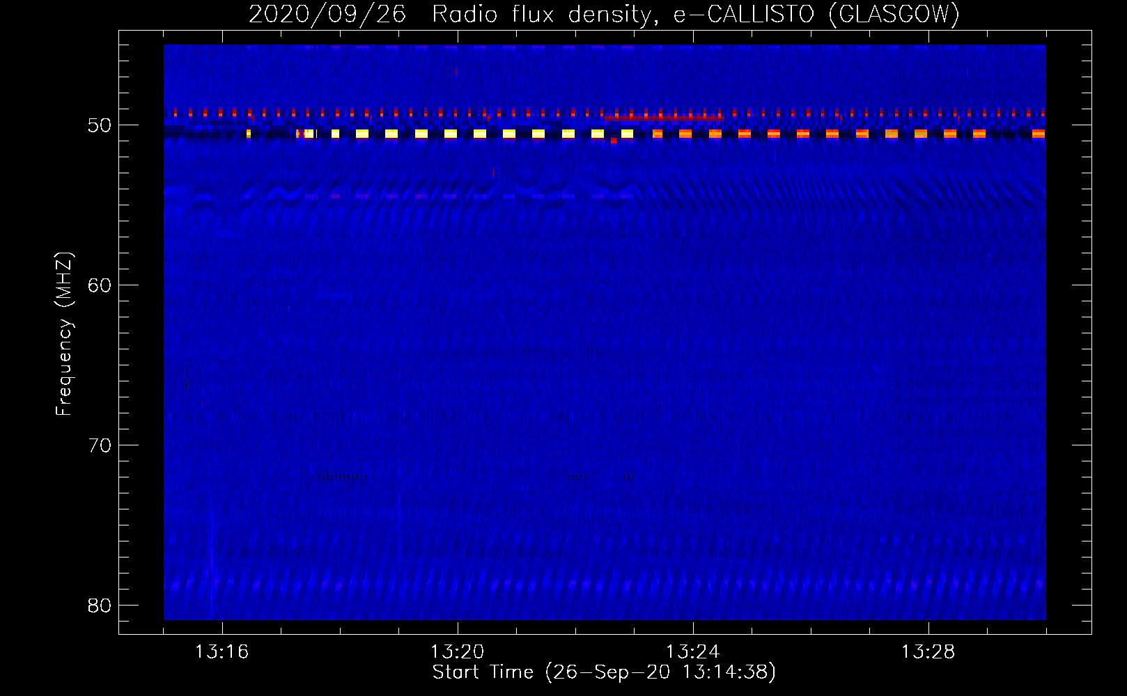
Task: Click the dark red horizontal streak near 13:23
Action: click(664, 118)
